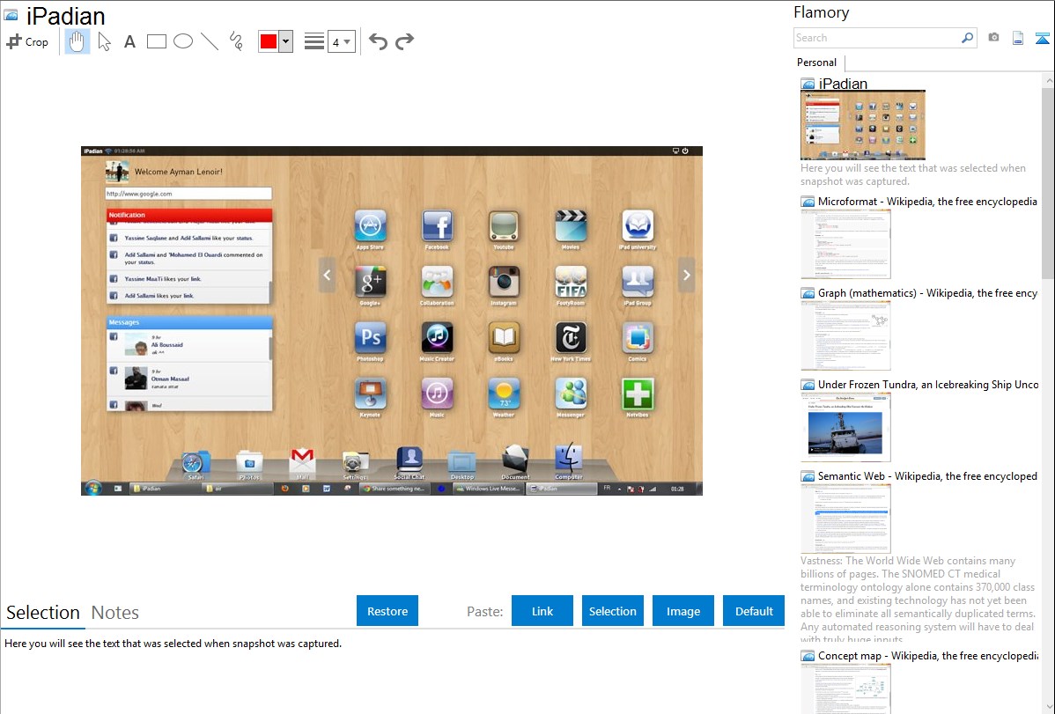1055x714 pixels.
Task: Click the right page arrow in screenshot
Action: coord(686,275)
